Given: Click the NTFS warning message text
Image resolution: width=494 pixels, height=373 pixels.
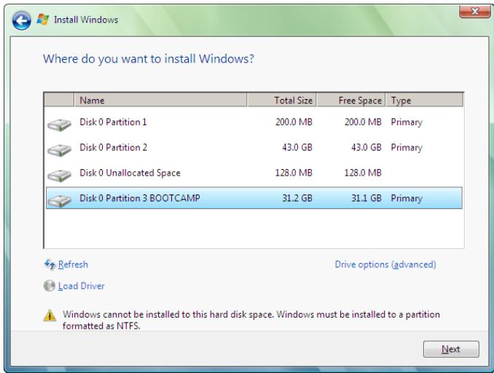Looking at the screenshot, I should (x=251, y=320).
